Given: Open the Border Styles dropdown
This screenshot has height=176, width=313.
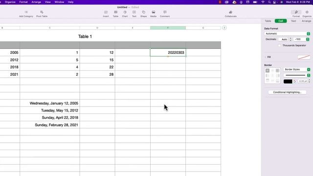Looking at the screenshot, I should [297, 69].
